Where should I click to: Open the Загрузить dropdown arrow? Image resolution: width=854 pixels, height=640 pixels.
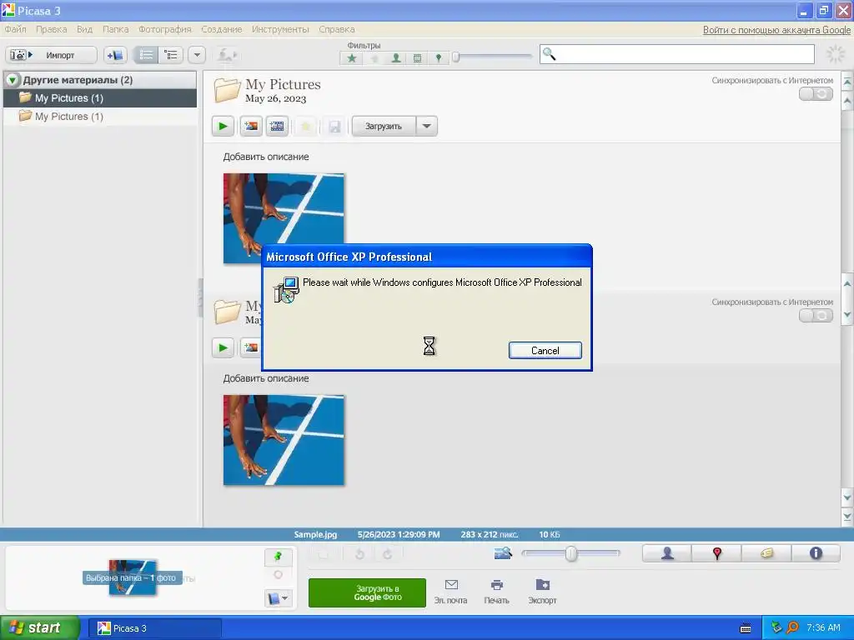[x=426, y=127]
